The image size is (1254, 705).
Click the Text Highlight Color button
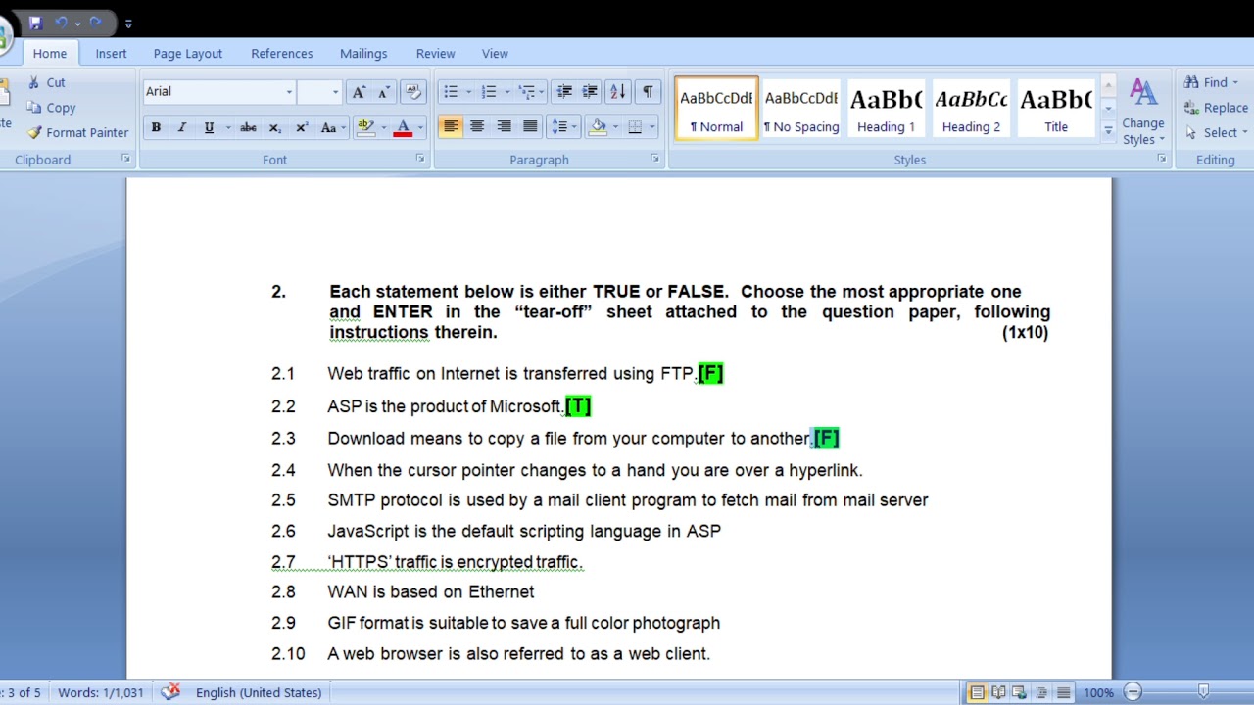pyautogui.click(x=365, y=127)
